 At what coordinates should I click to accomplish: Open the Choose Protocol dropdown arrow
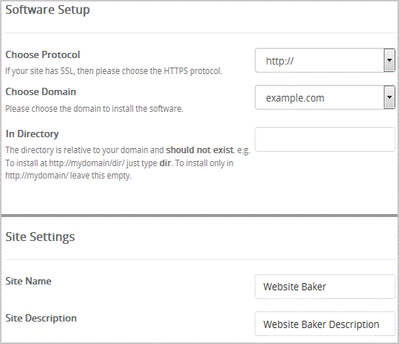tap(389, 60)
